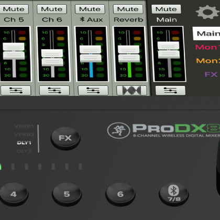220x220 pixels.
Task: Open Ch 6 channel EQ settings icon
Action: (54, 90)
